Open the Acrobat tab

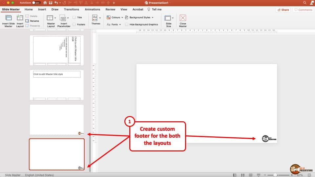(x=138, y=10)
